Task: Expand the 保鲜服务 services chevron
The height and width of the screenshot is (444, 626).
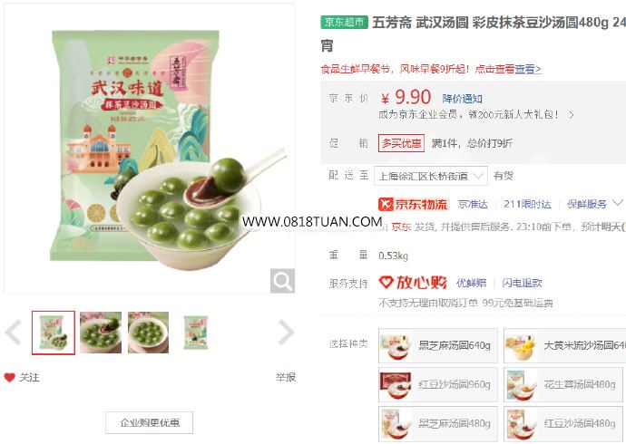Action: coord(617,203)
